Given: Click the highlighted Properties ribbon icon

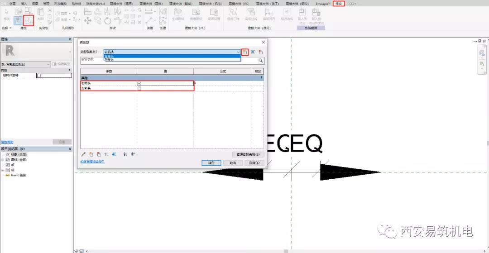Looking at the screenshot, I should pos(18,20).
